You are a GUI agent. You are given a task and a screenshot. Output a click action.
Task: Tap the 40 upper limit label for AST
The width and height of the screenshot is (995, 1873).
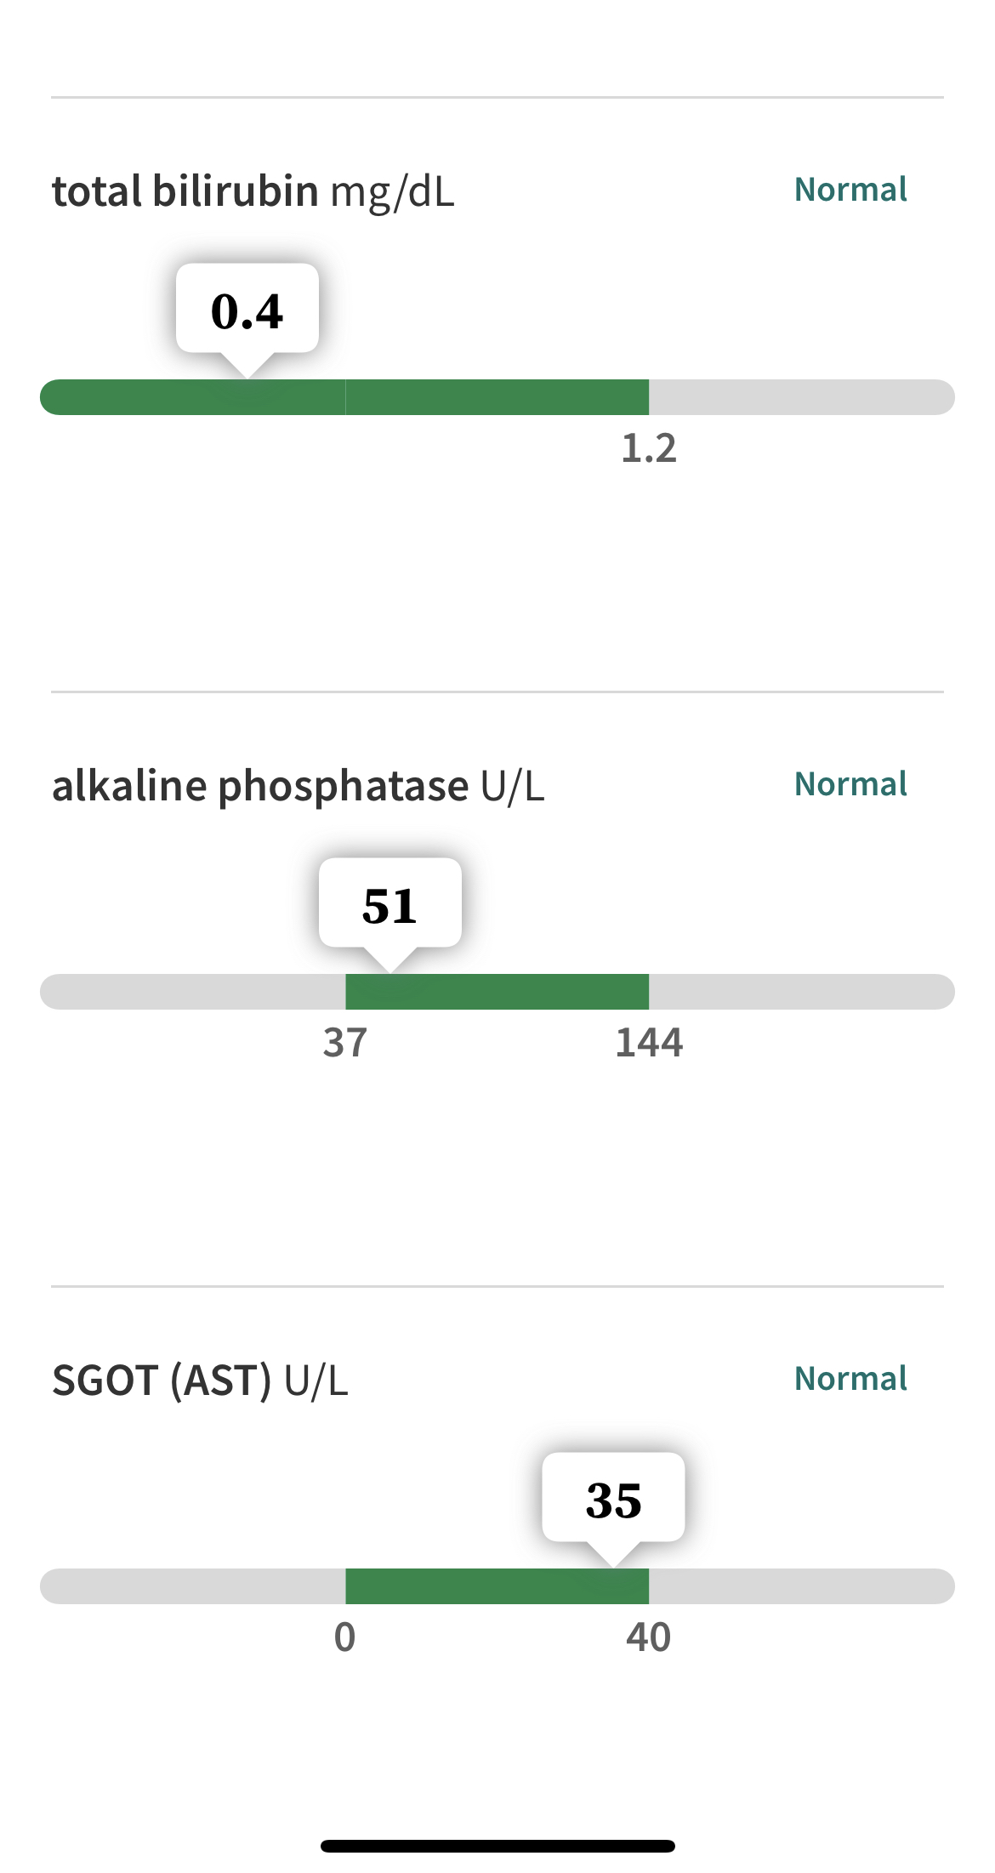pos(649,1637)
